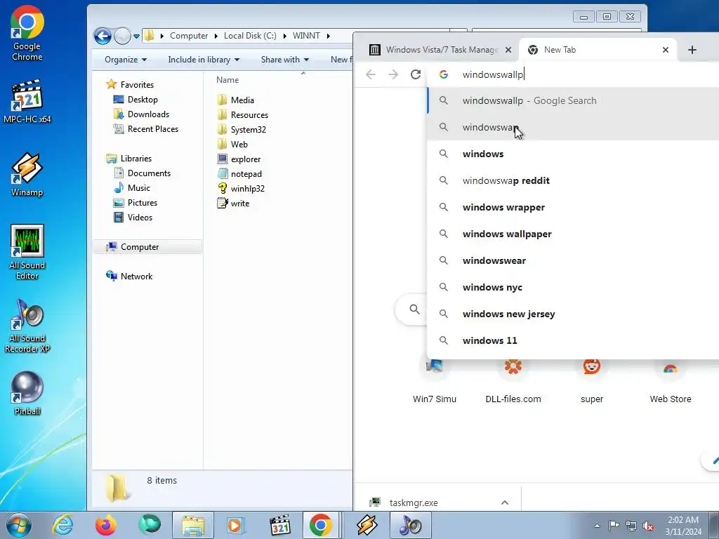
Task: Select the winhlp32 file
Action: [x=241, y=188]
